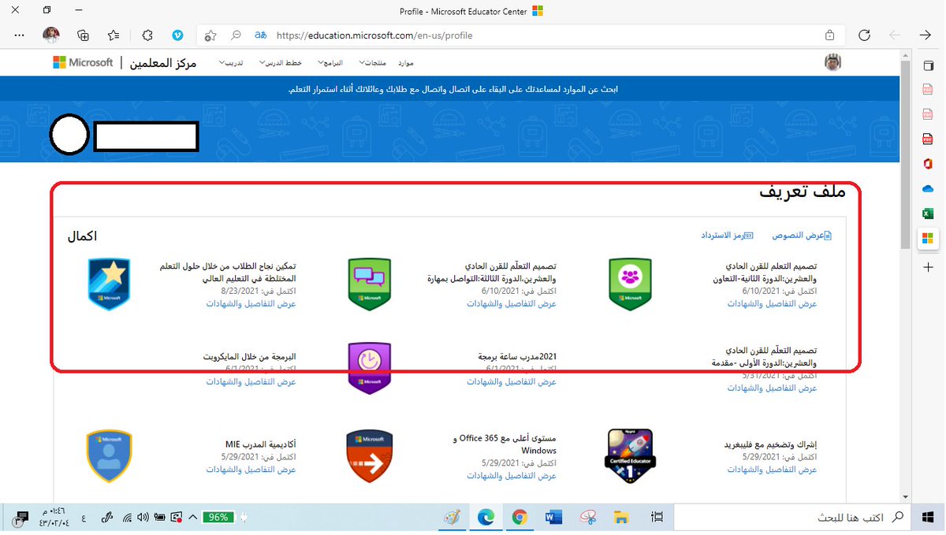The width and height of the screenshot is (946, 535).
Task: Add a sidebar item with the plus icon
Action: (x=928, y=268)
